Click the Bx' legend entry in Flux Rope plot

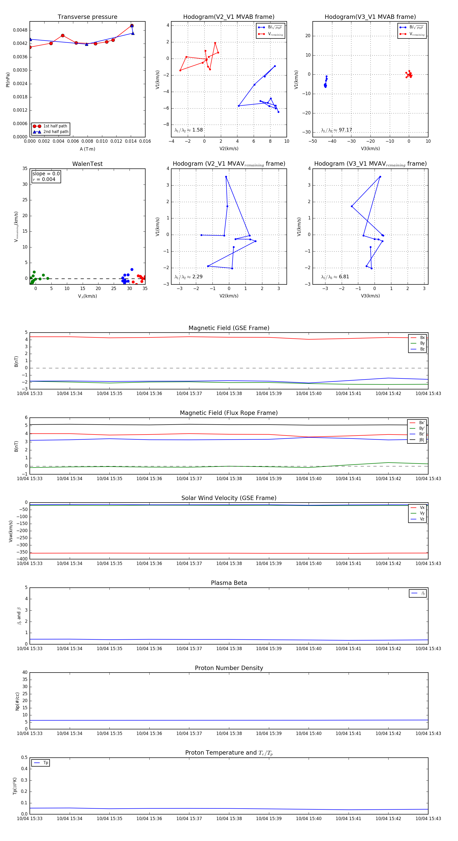(417, 423)
